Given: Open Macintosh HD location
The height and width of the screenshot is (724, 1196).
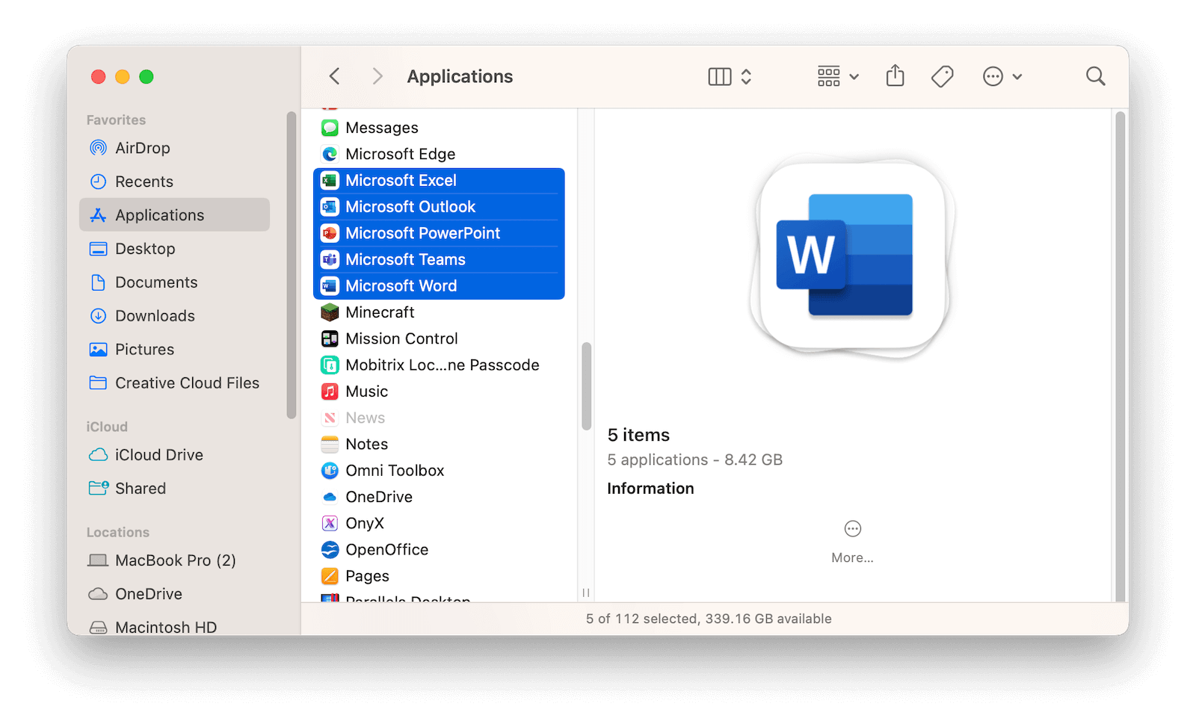Looking at the screenshot, I should [174, 627].
